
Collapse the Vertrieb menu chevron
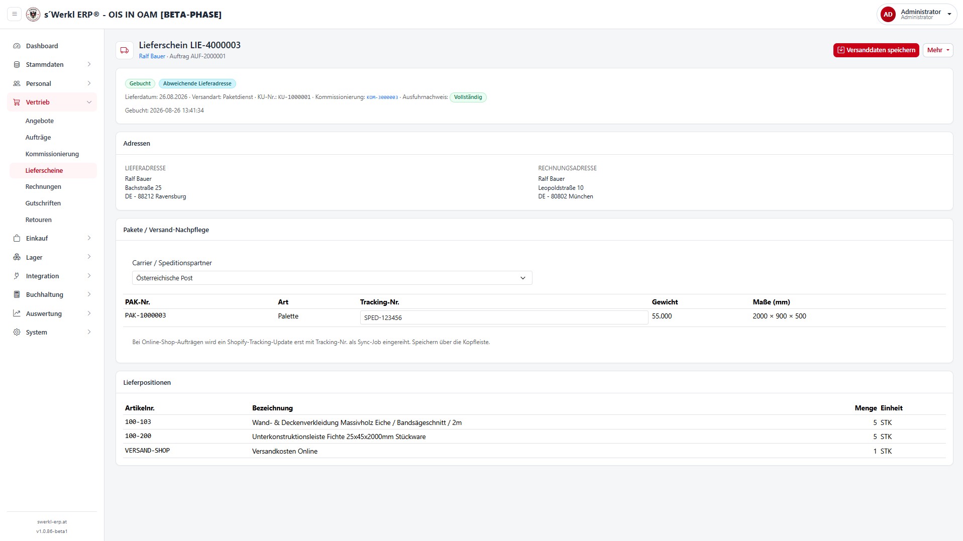[89, 102]
